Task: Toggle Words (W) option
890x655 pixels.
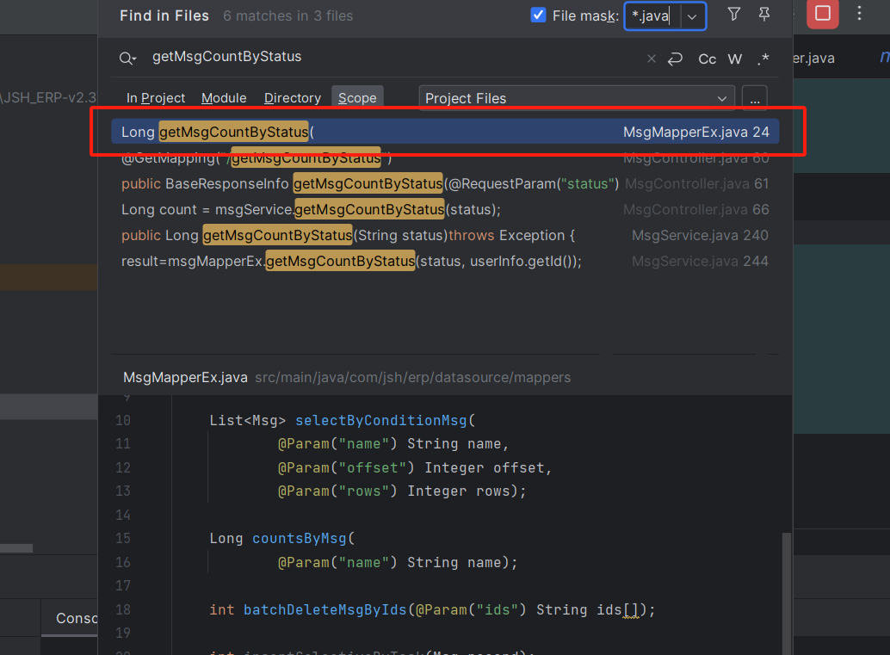Action: click(x=735, y=59)
